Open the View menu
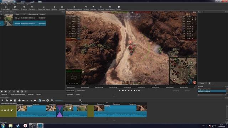 tap(14, 4)
